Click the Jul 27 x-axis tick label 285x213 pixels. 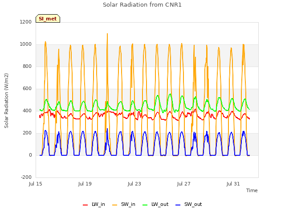pos(184,184)
